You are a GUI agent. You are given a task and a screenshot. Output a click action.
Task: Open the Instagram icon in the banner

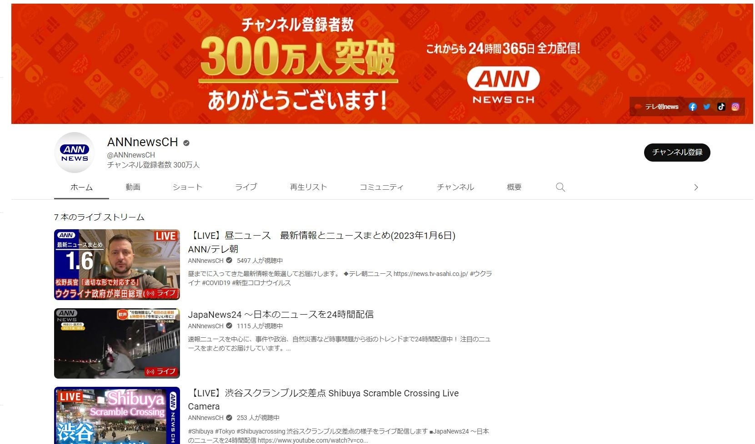(x=735, y=106)
